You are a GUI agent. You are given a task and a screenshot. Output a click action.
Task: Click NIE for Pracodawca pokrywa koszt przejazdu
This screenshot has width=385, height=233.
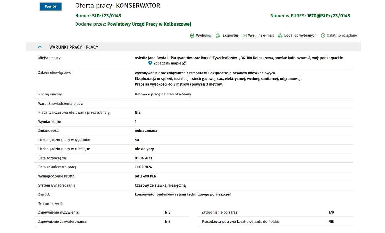coord(331,221)
